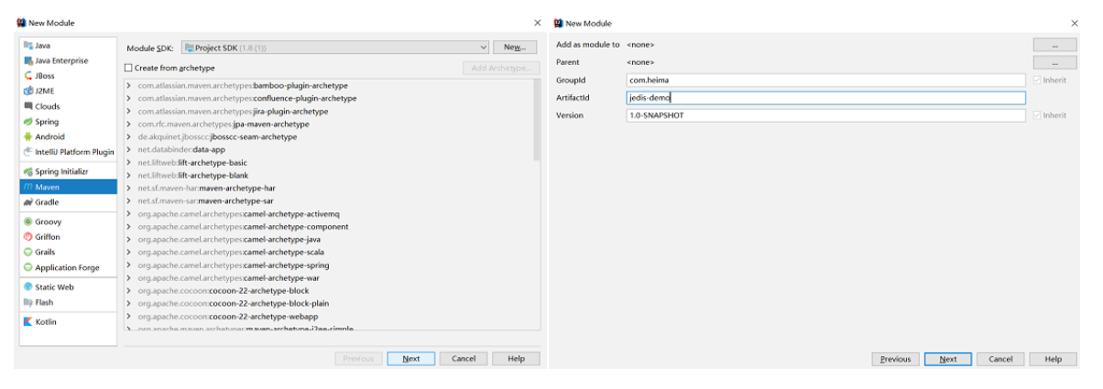Image resolution: width=1103 pixels, height=389 pixels.
Task: Click Help in the right New Module dialog
Action: coord(1053,359)
